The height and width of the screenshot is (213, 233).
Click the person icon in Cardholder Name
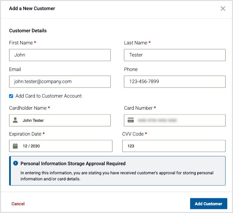coord(15,120)
